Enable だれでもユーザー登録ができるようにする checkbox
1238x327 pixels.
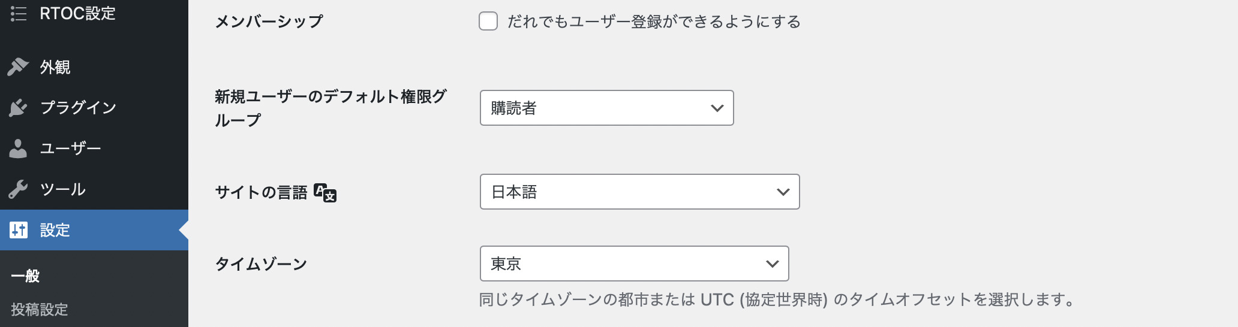[x=488, y=22]
